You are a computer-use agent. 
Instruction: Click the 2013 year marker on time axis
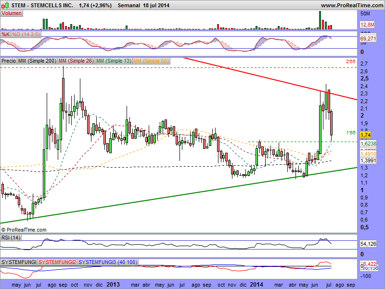tap(113, 285)
